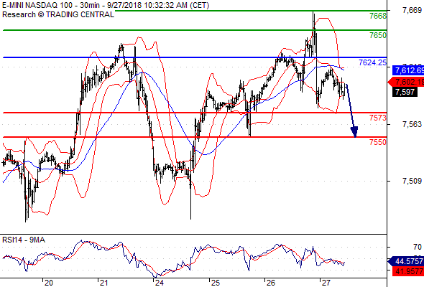The image size is (424, 287).
Task: Click the red 7573 support label
Action: [378, 118]
